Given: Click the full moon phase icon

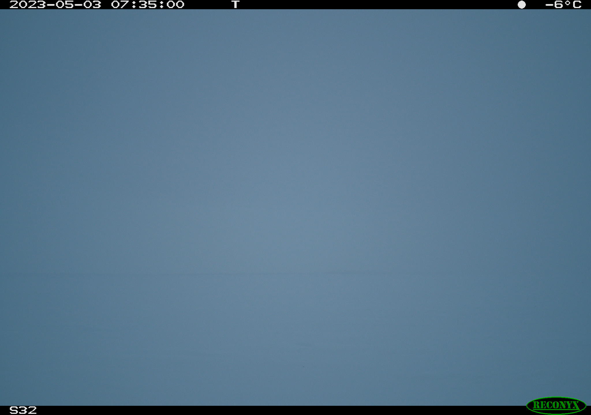Looking at the screenshot, I should (x=521, y=5).
